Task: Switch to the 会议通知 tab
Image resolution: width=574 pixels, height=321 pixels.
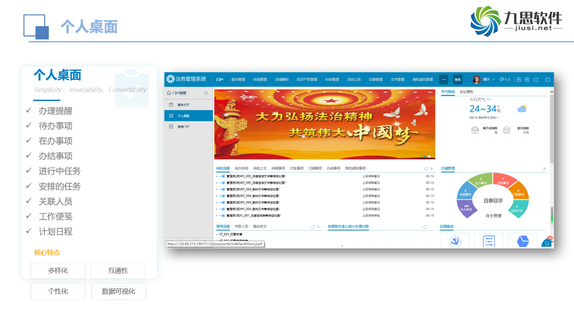Action: 466,92
